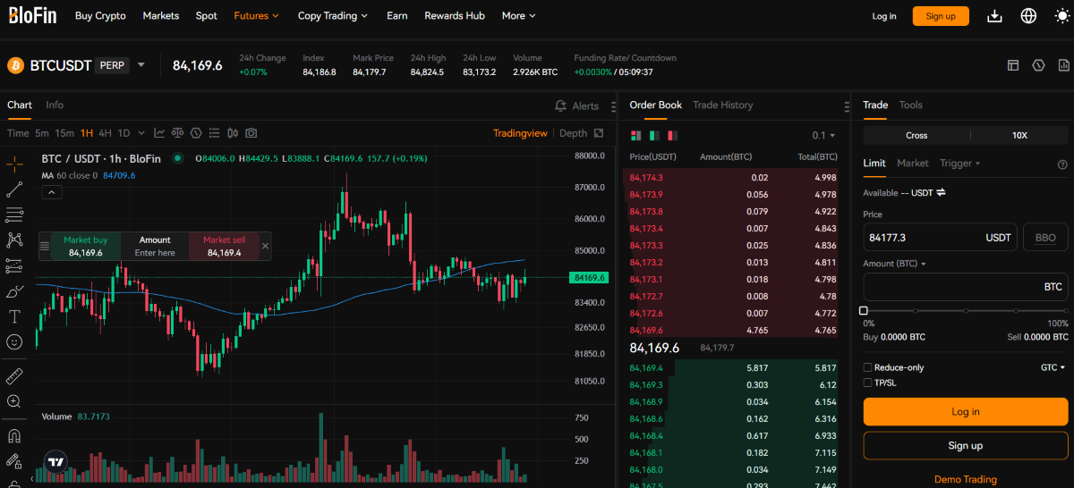The image size is (1074, 488).
Task: Select the crosshair cursor tool
Action: point(14,164)
